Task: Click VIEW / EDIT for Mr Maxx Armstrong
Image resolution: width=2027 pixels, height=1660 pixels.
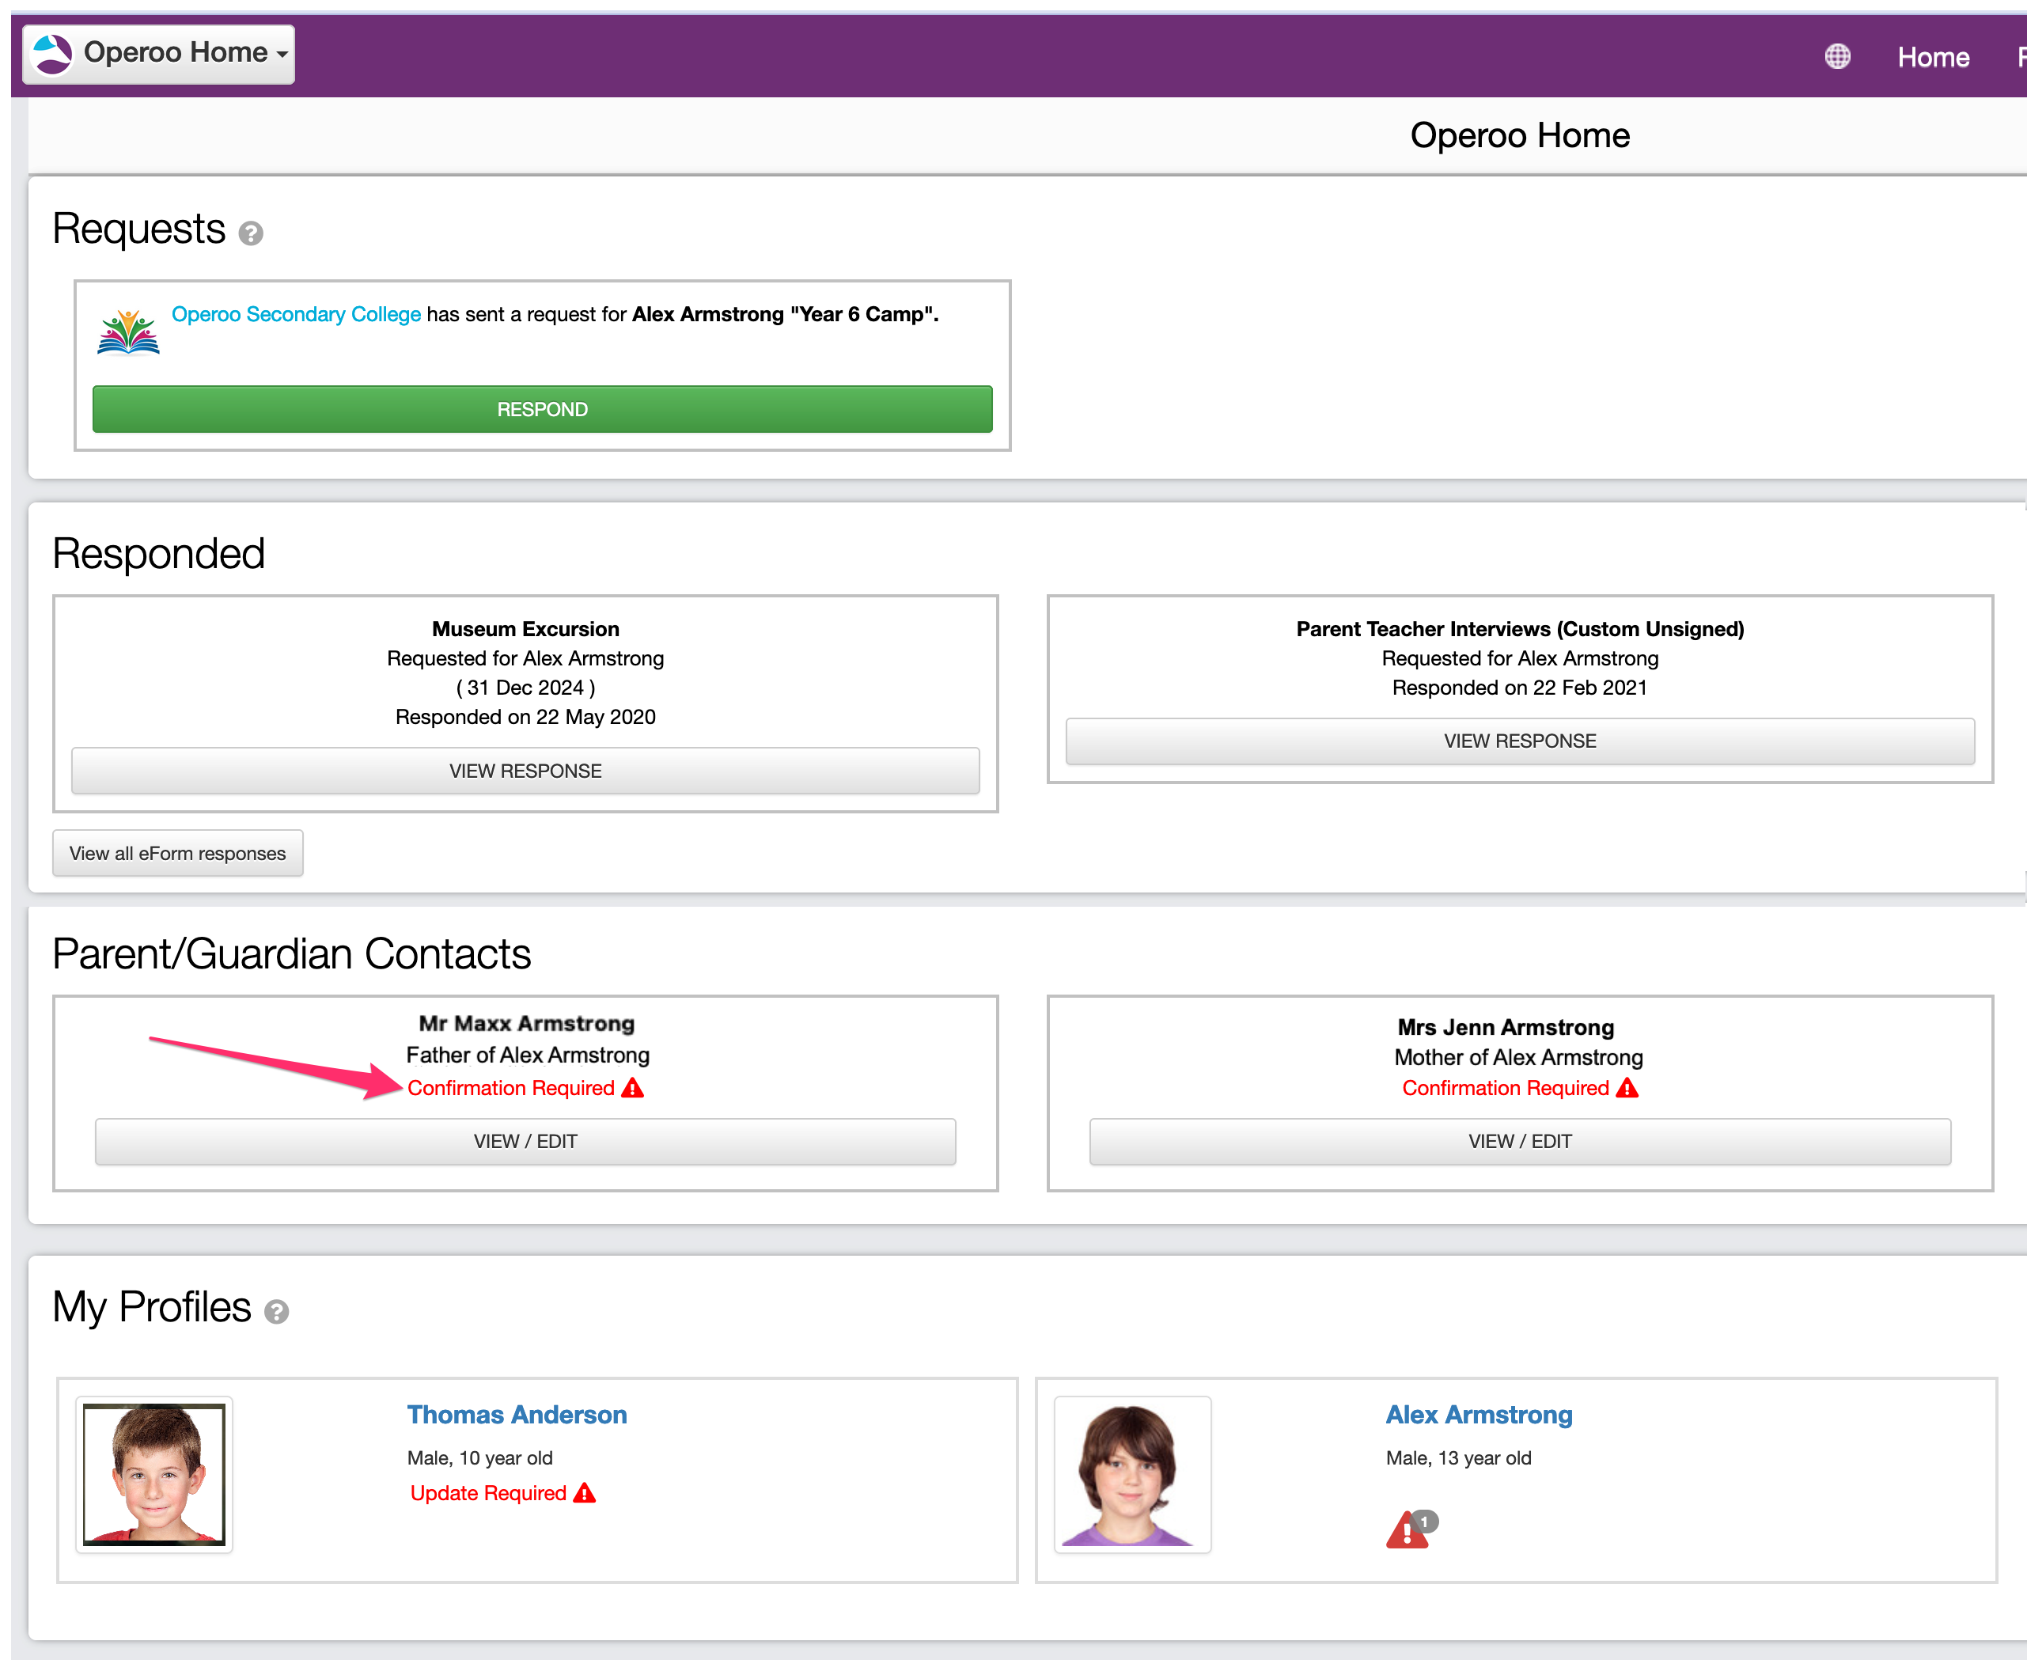Action: [x=525, y=1141]
